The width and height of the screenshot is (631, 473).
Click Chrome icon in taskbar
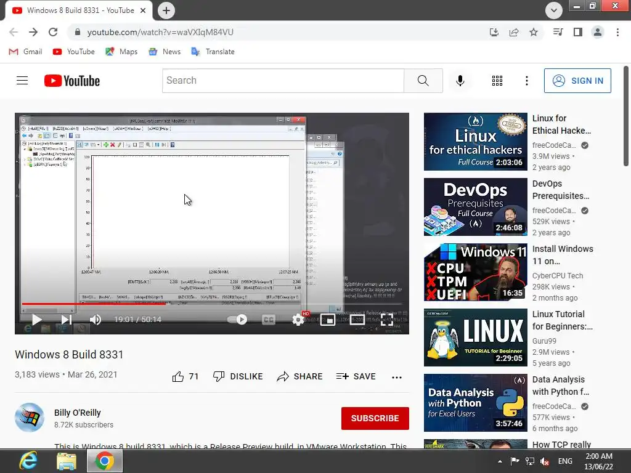click(x=105, y=461)
